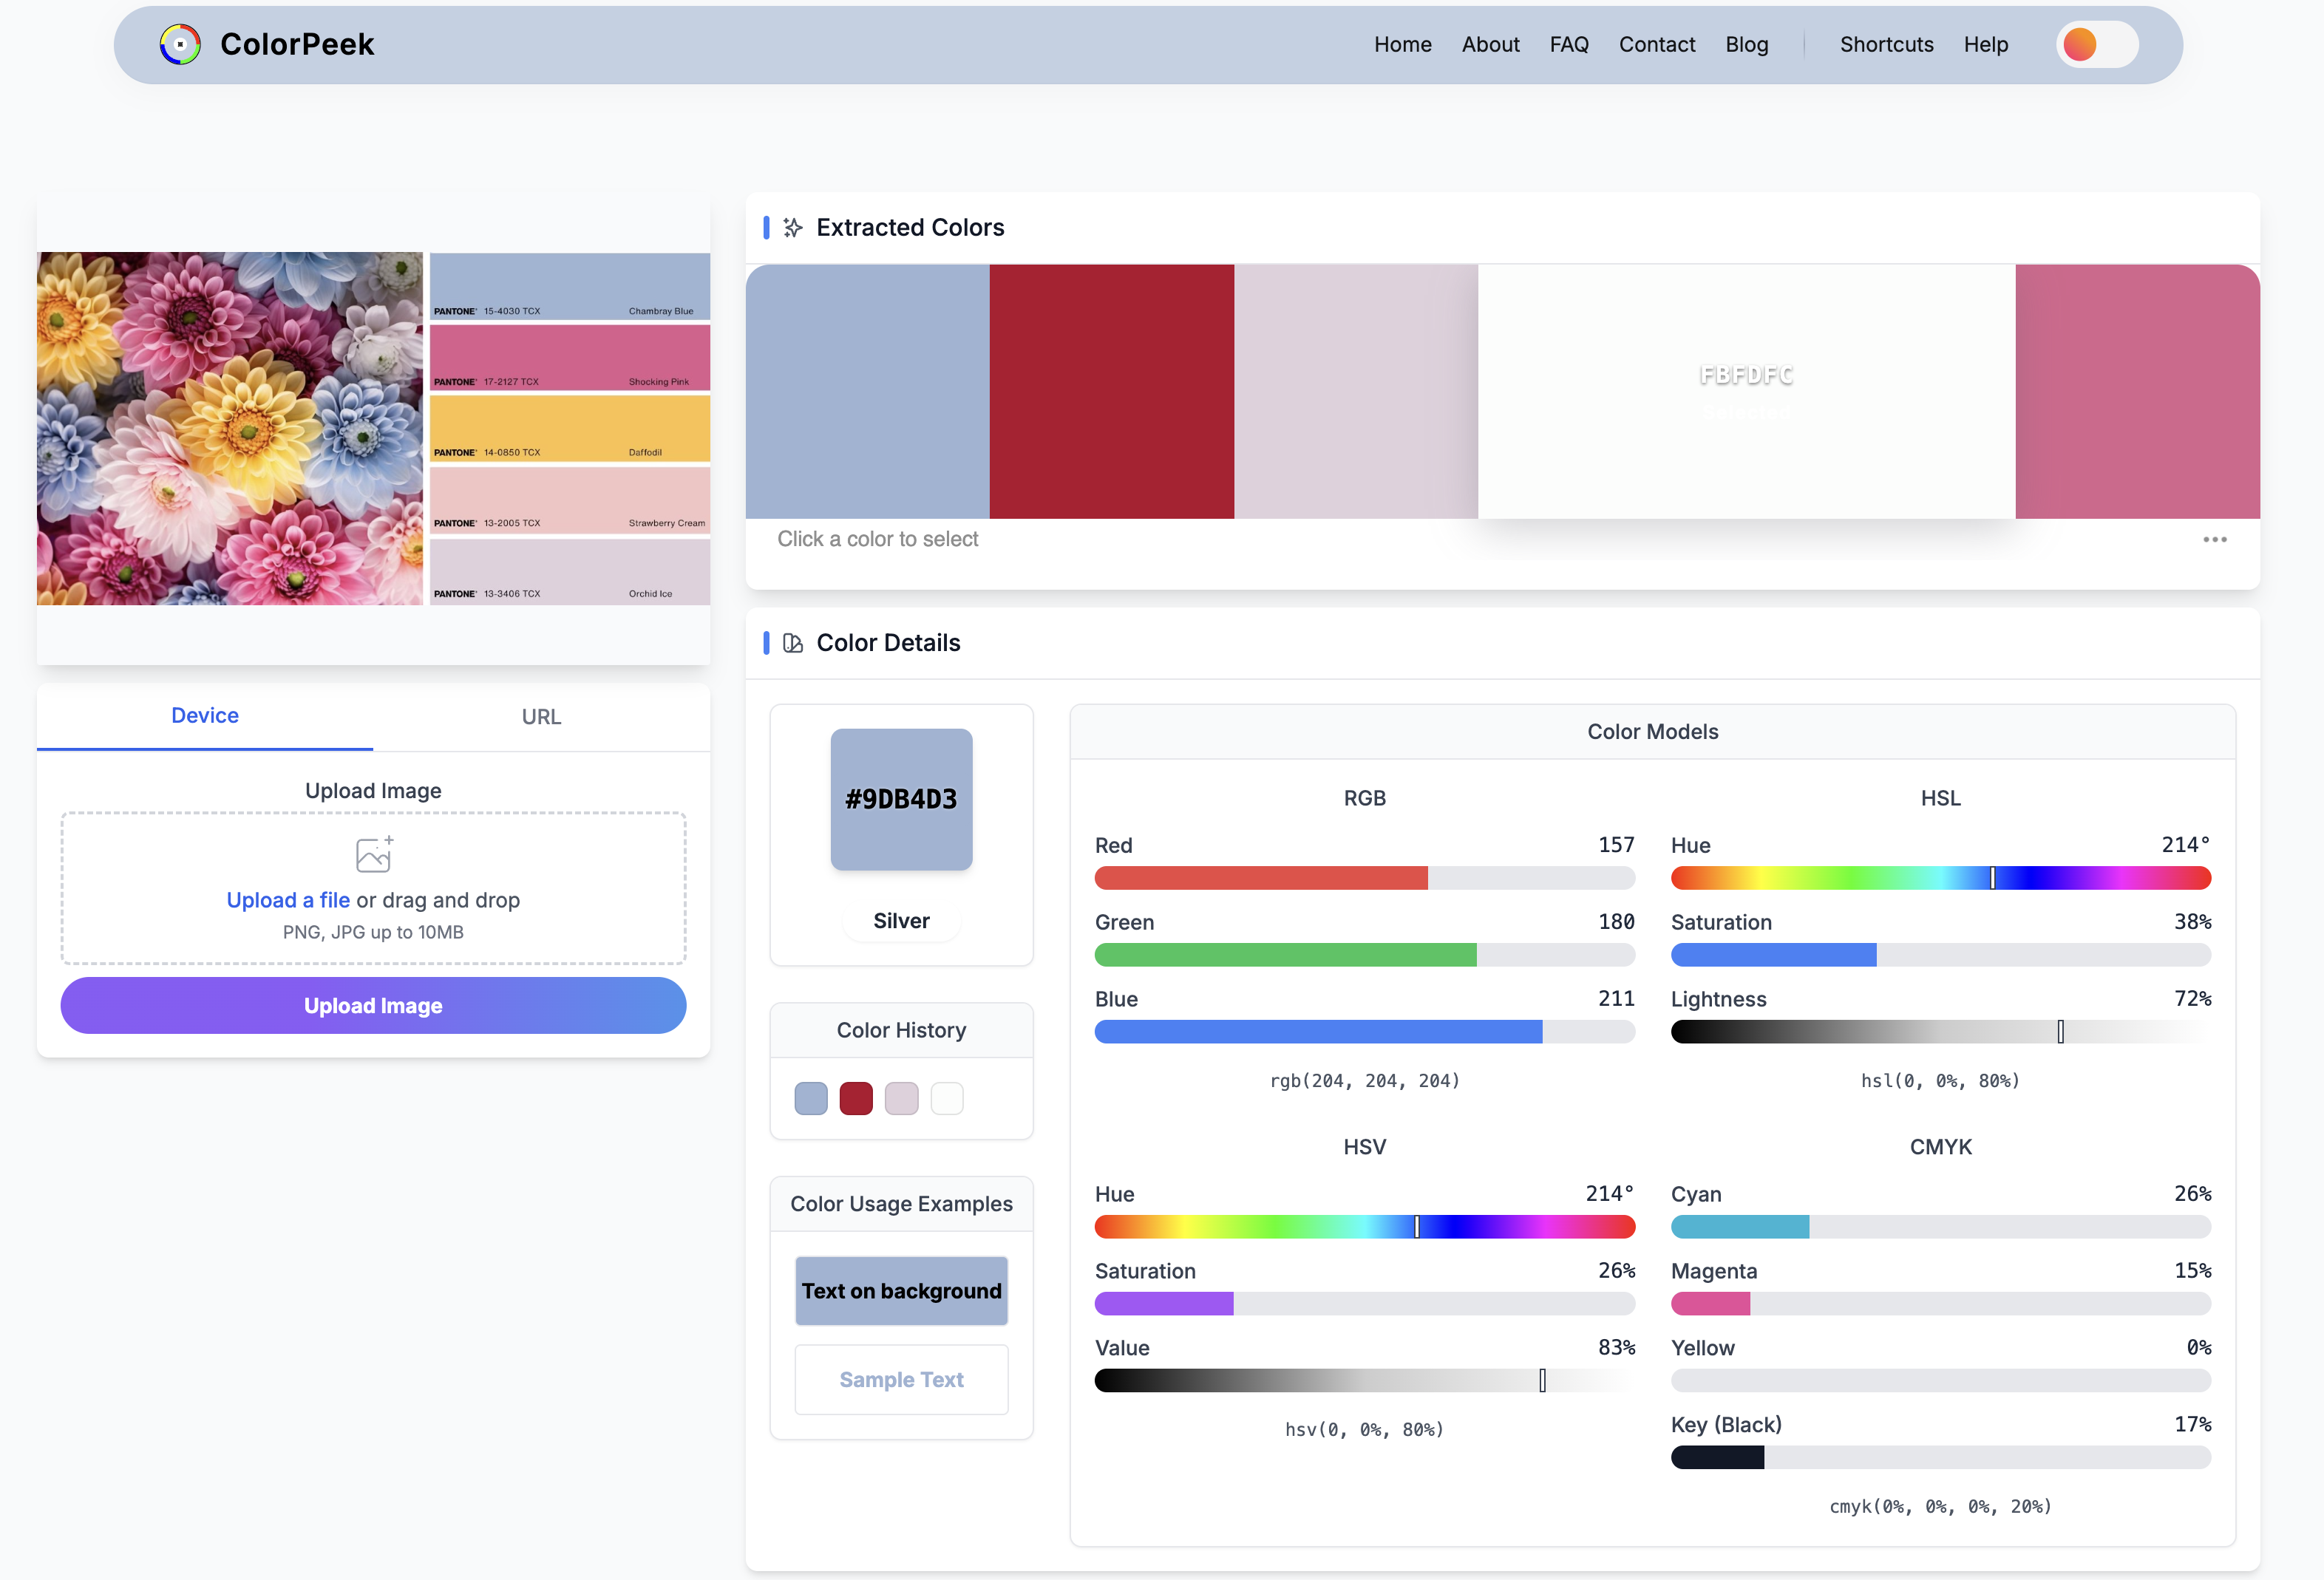Open the Help link in navbar
The width and height of the screenshot is (2324, 1580).
coord(1985,44)
